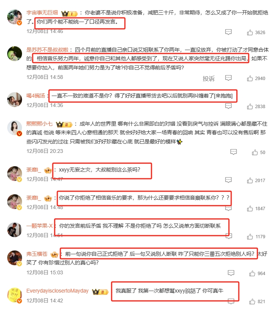Open username EverydayisclosertoMayday's profile
The height and width of the screenshot is (310, 276).
click(x=57, y=291)
